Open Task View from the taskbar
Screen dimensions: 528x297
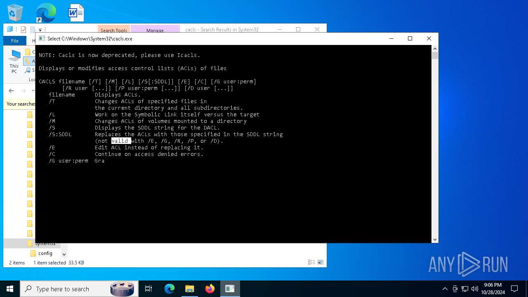[x=148, y=289]
